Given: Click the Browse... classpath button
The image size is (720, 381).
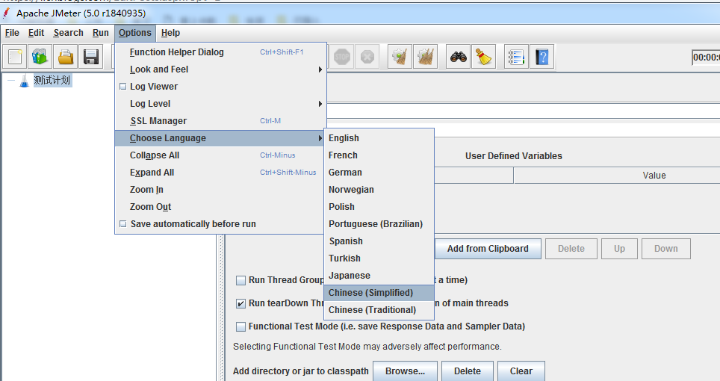Looking at the screenshot, I should coord(405,371).
